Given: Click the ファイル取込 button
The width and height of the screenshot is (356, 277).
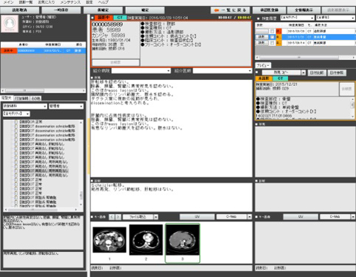Looking at the screenshot, I should [x=138, y=217].
